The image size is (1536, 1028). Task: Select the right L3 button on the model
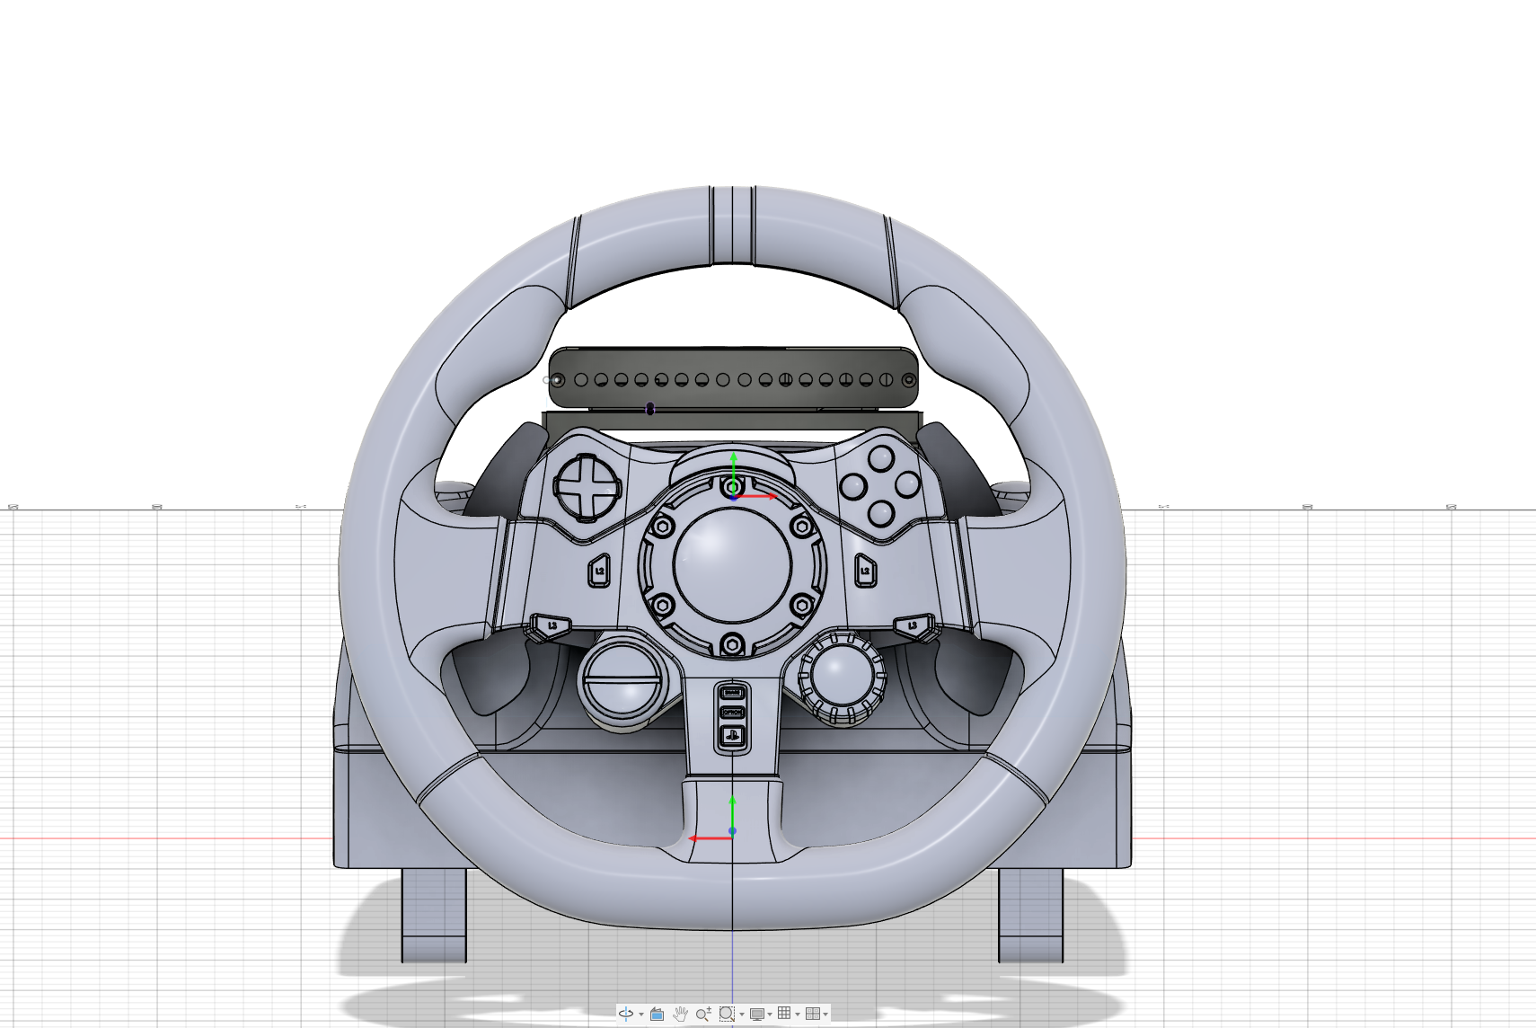(914, 625)
